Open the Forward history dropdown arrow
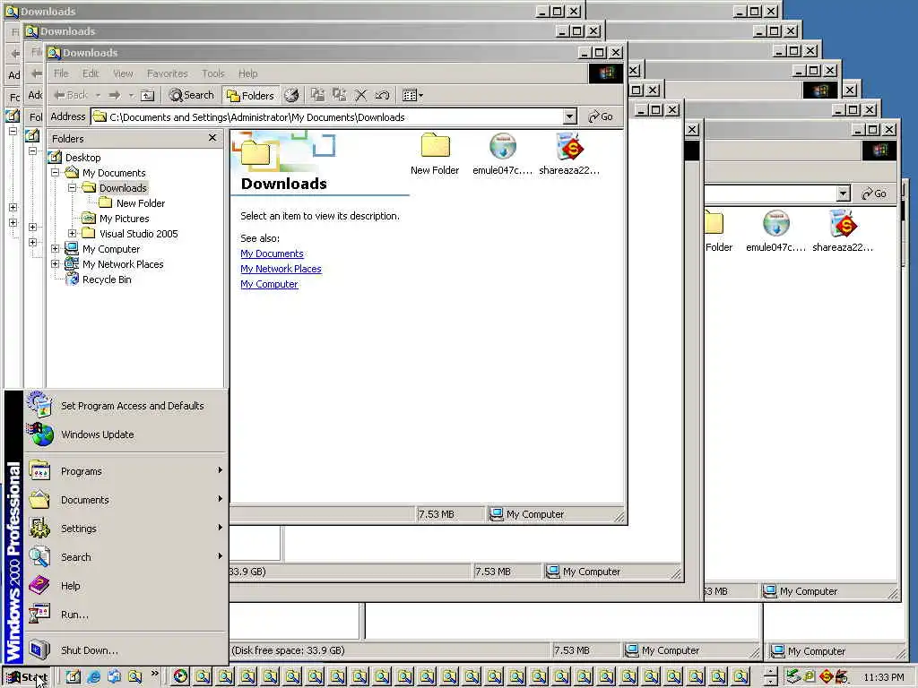The image size is (918, 688). [x=131, y=95]
